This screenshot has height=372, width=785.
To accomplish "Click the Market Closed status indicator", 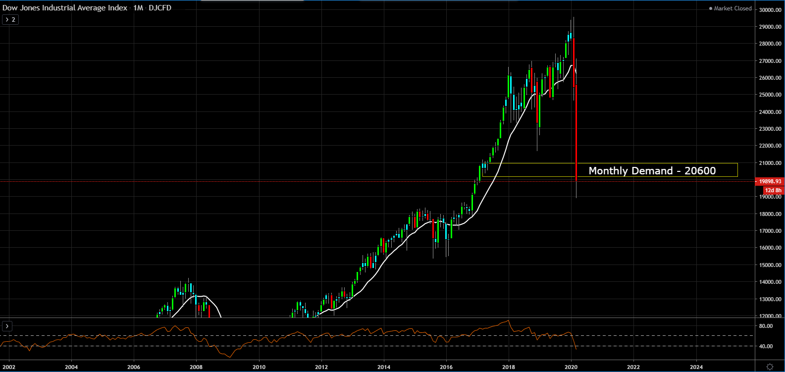I will pyautogui.click(x=730, y=8).
